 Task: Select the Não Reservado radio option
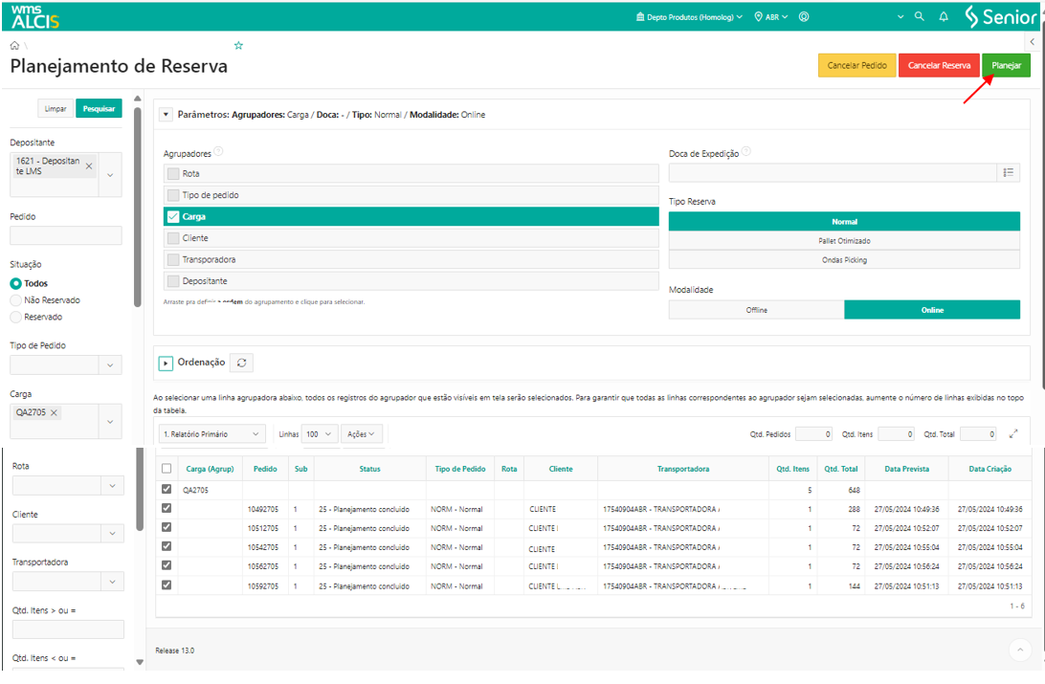coord(15,300)
